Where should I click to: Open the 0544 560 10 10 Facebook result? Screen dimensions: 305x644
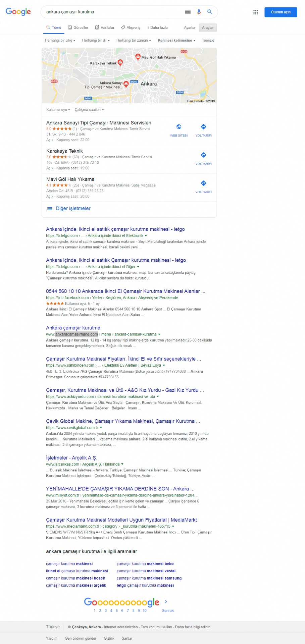(125, 291)
